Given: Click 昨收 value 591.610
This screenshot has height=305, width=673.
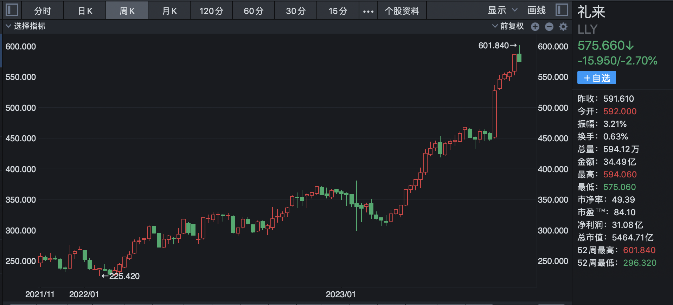Looking at the screenshot, I should tap(618, 99).
